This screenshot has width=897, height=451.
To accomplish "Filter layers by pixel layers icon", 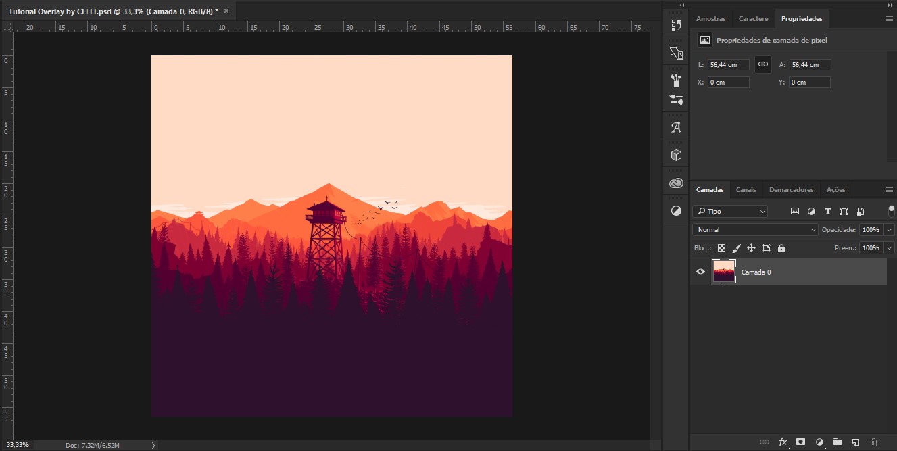I will [x=795, y=212].
